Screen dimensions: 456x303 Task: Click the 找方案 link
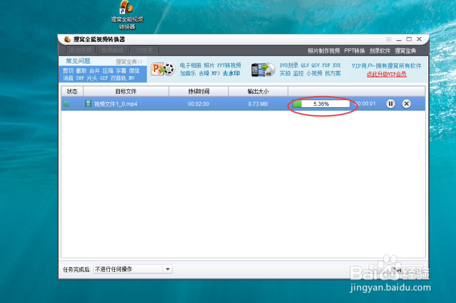[333, 73]
